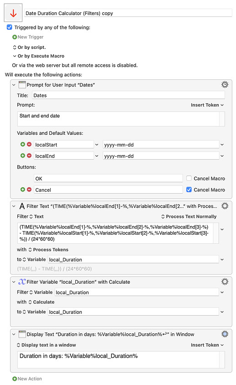The height and width of the screenshot is (385, 236).
Task: Open variable name dropdown next to localEnd
Action: pyautogui.click(x=97, y=156)
